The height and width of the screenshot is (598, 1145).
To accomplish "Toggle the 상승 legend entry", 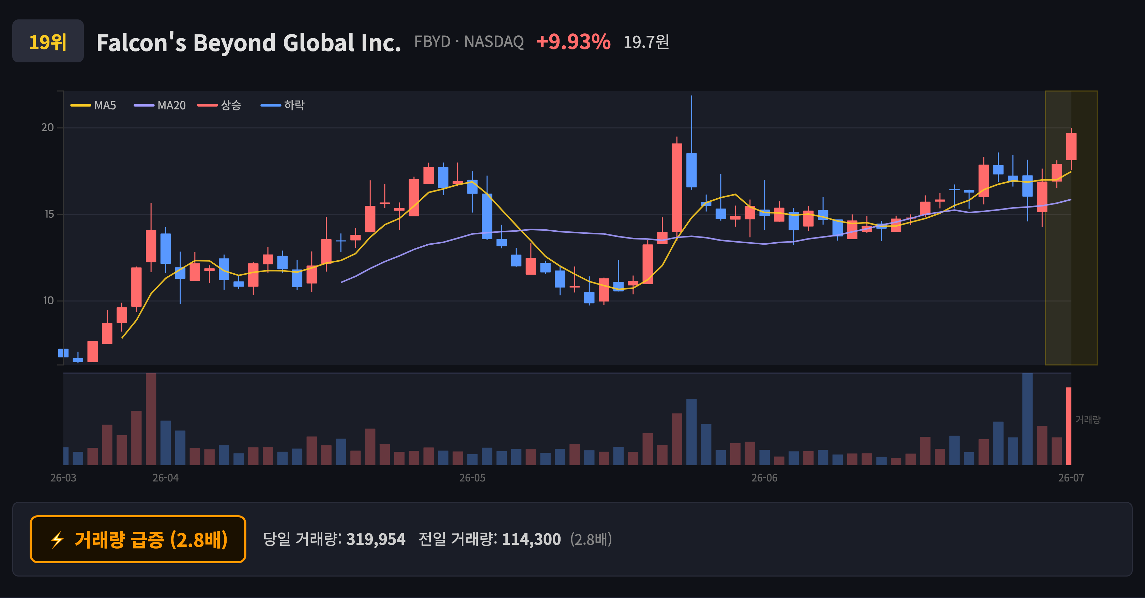I will pos(219,105).
